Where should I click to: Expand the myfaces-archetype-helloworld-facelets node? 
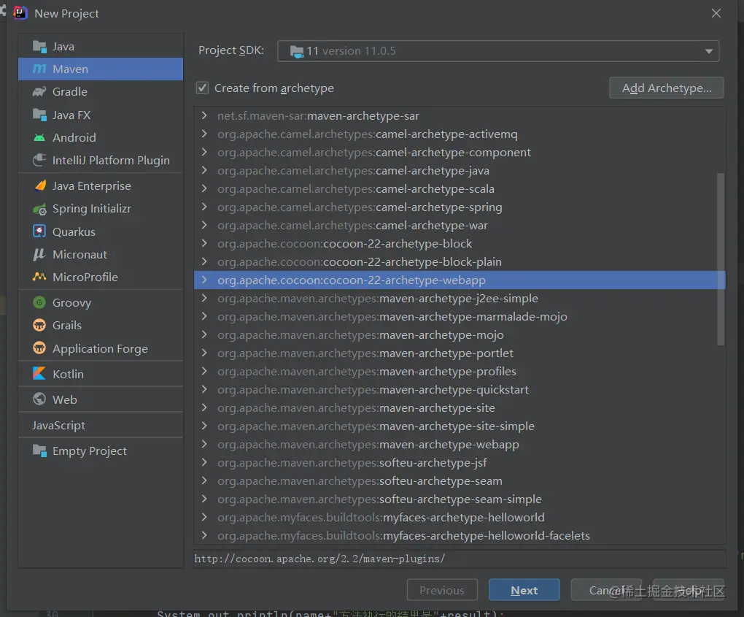[x=204, y=535]
